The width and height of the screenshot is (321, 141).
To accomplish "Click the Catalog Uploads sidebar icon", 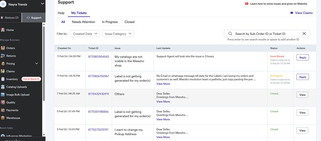I will (3, 87).
